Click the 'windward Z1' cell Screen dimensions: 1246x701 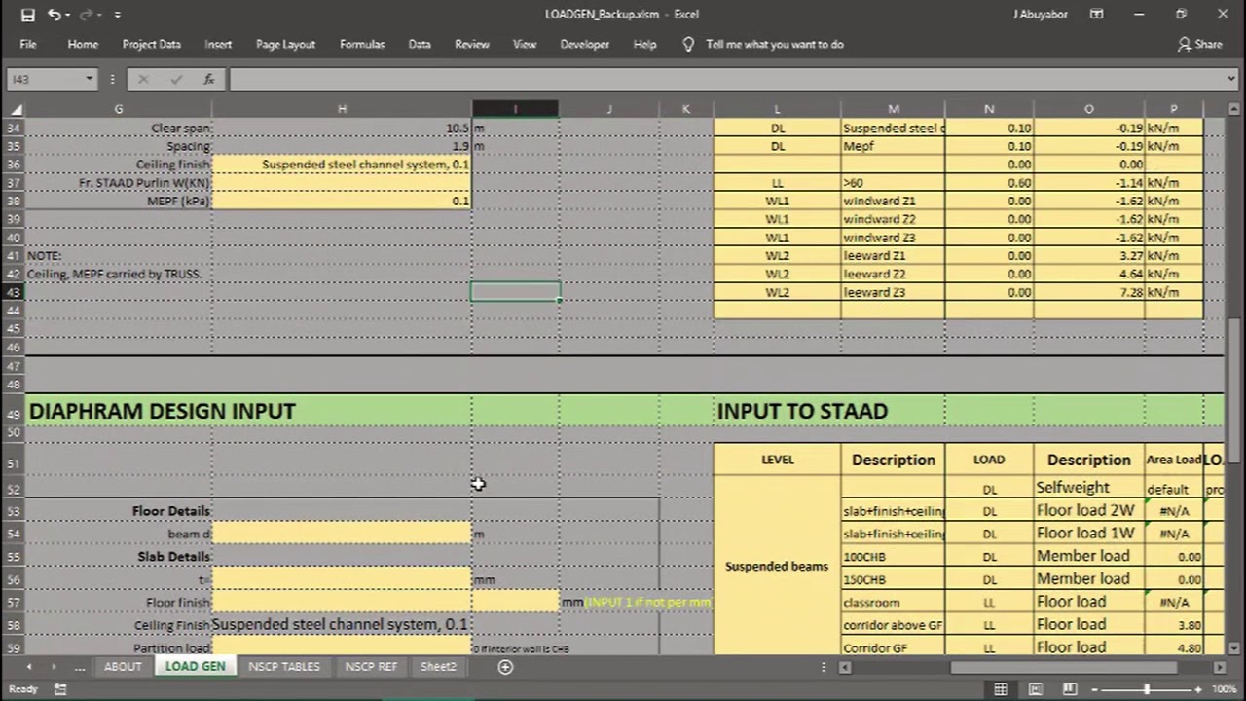(x=893, y=201)
